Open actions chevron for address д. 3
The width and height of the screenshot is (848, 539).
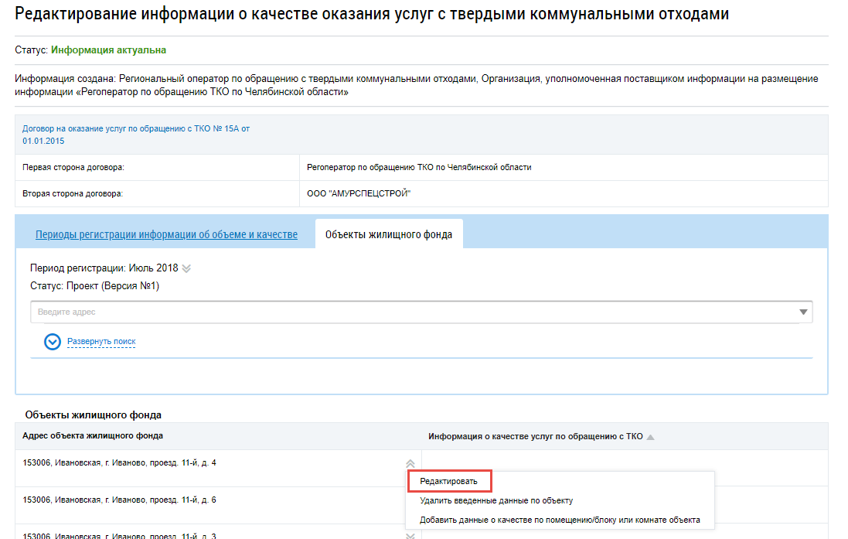point(410,535)
